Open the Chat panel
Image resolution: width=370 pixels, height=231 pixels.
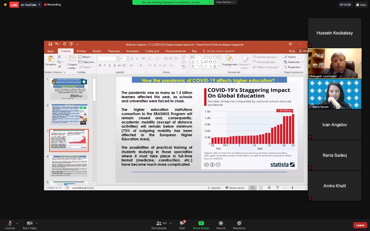pos(182,225)
